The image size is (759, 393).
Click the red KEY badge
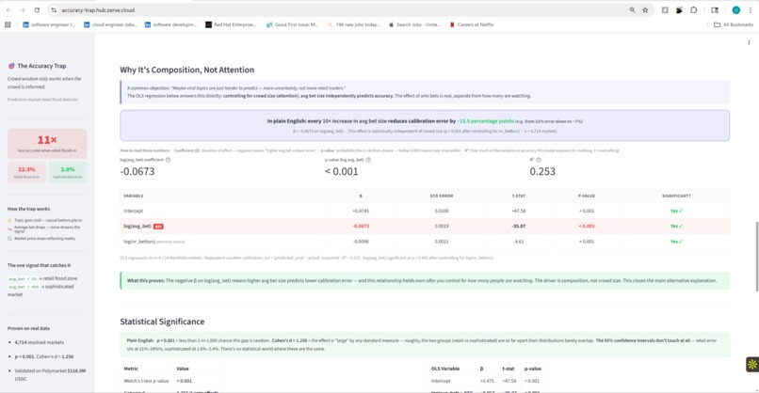[x=158, y=227]
